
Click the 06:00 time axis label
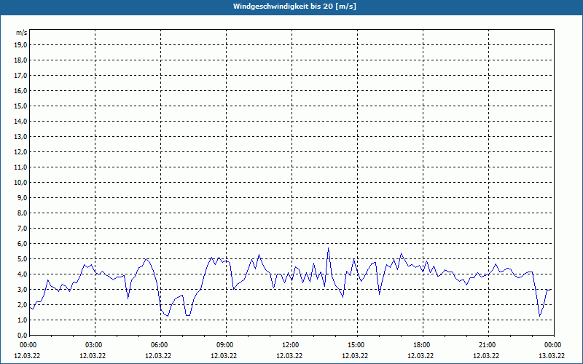tap(160, 345)
